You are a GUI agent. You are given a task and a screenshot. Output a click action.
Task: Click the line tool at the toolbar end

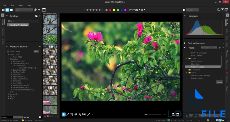pyautogui.click(x=89, y=114)
